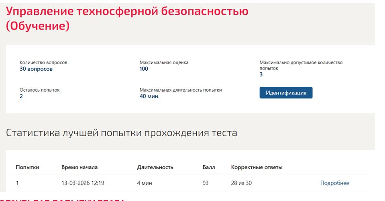The image size is (385, 201).
Task: Select the Максимальная оценка label
Action: click(164, 62)
